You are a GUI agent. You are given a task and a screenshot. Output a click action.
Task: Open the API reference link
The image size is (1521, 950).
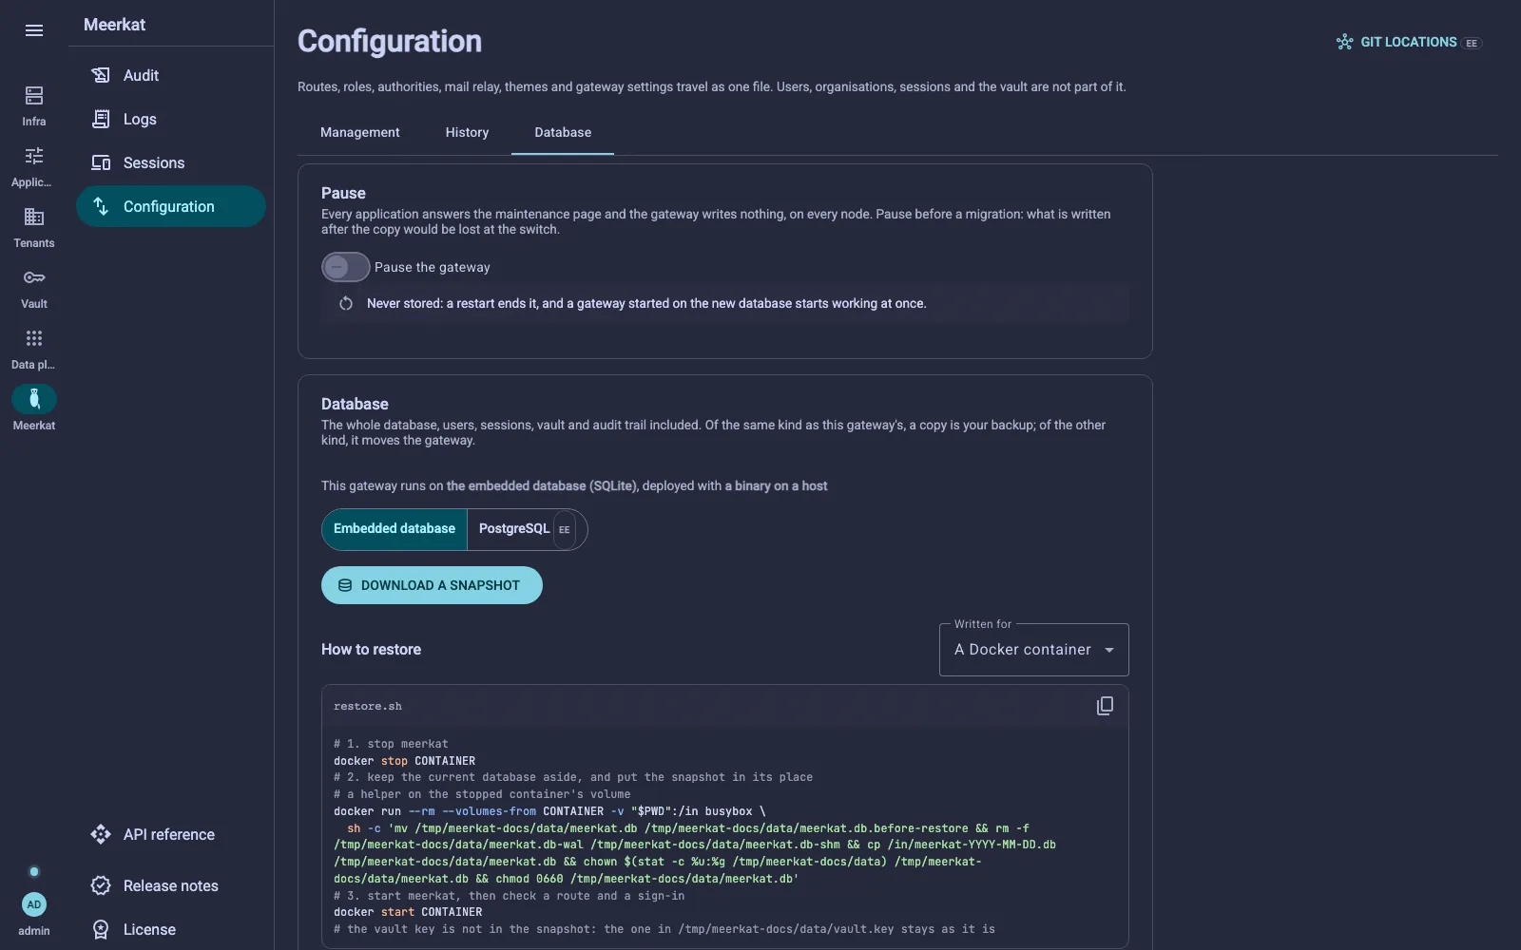click(x=171, y=834)
